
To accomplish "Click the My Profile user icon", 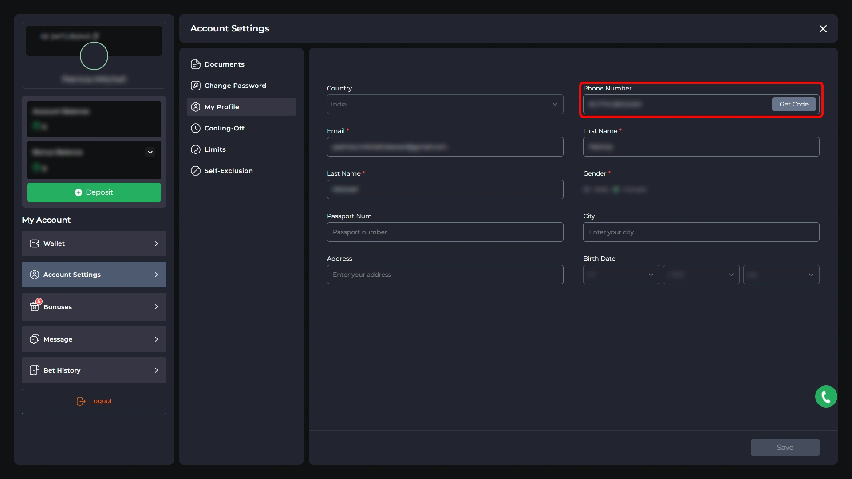I will point(196,107).
